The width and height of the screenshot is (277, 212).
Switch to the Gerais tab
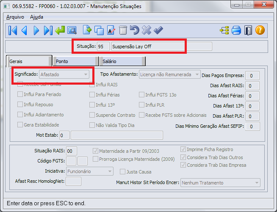coord(29,61)
